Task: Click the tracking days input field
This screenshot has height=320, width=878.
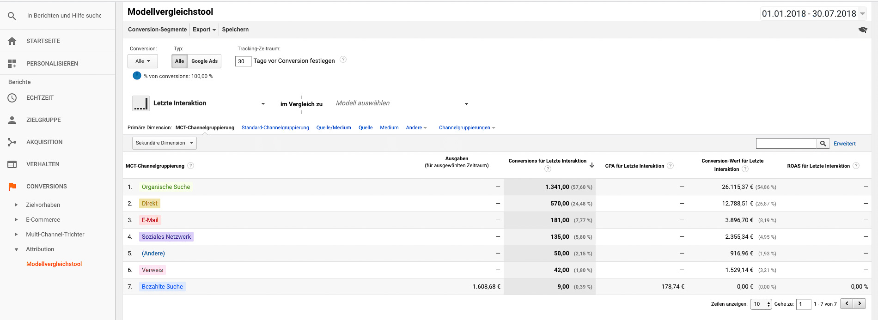Action: point(243,61)
